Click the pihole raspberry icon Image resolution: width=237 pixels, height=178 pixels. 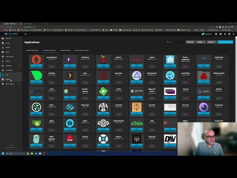click(103, 59)
